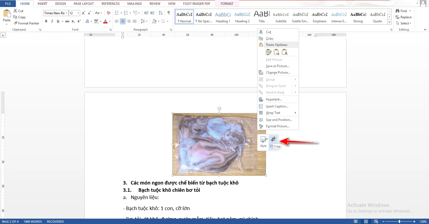This screenshot has height=224, width=429.
Task: Open Change Case Aa dropdown
Action: tap(98, 13)
